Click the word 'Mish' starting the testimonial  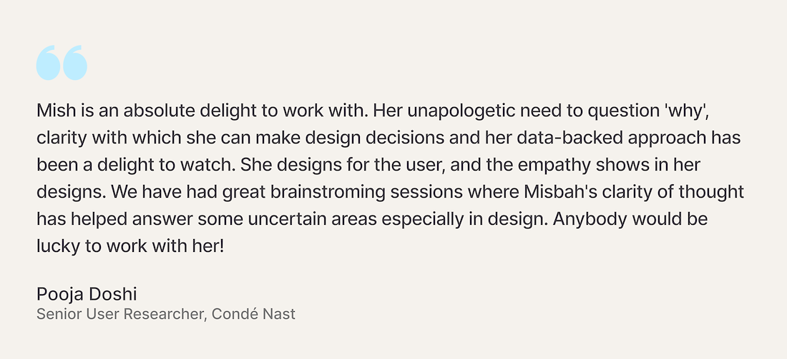(55, 111)
